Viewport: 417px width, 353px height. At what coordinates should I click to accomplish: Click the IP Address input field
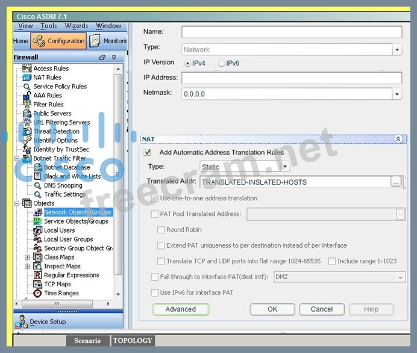tap(291, 78)
